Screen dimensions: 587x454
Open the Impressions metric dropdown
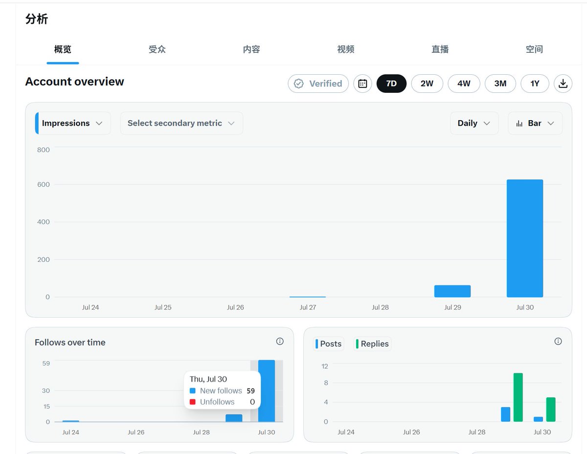pos(73,123)
